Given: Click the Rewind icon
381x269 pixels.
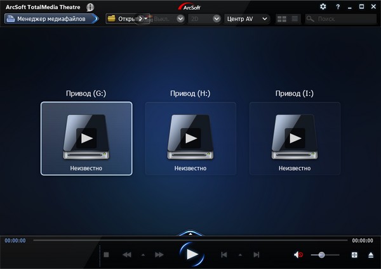Looking at the screenshot, I should click(127, 254).
